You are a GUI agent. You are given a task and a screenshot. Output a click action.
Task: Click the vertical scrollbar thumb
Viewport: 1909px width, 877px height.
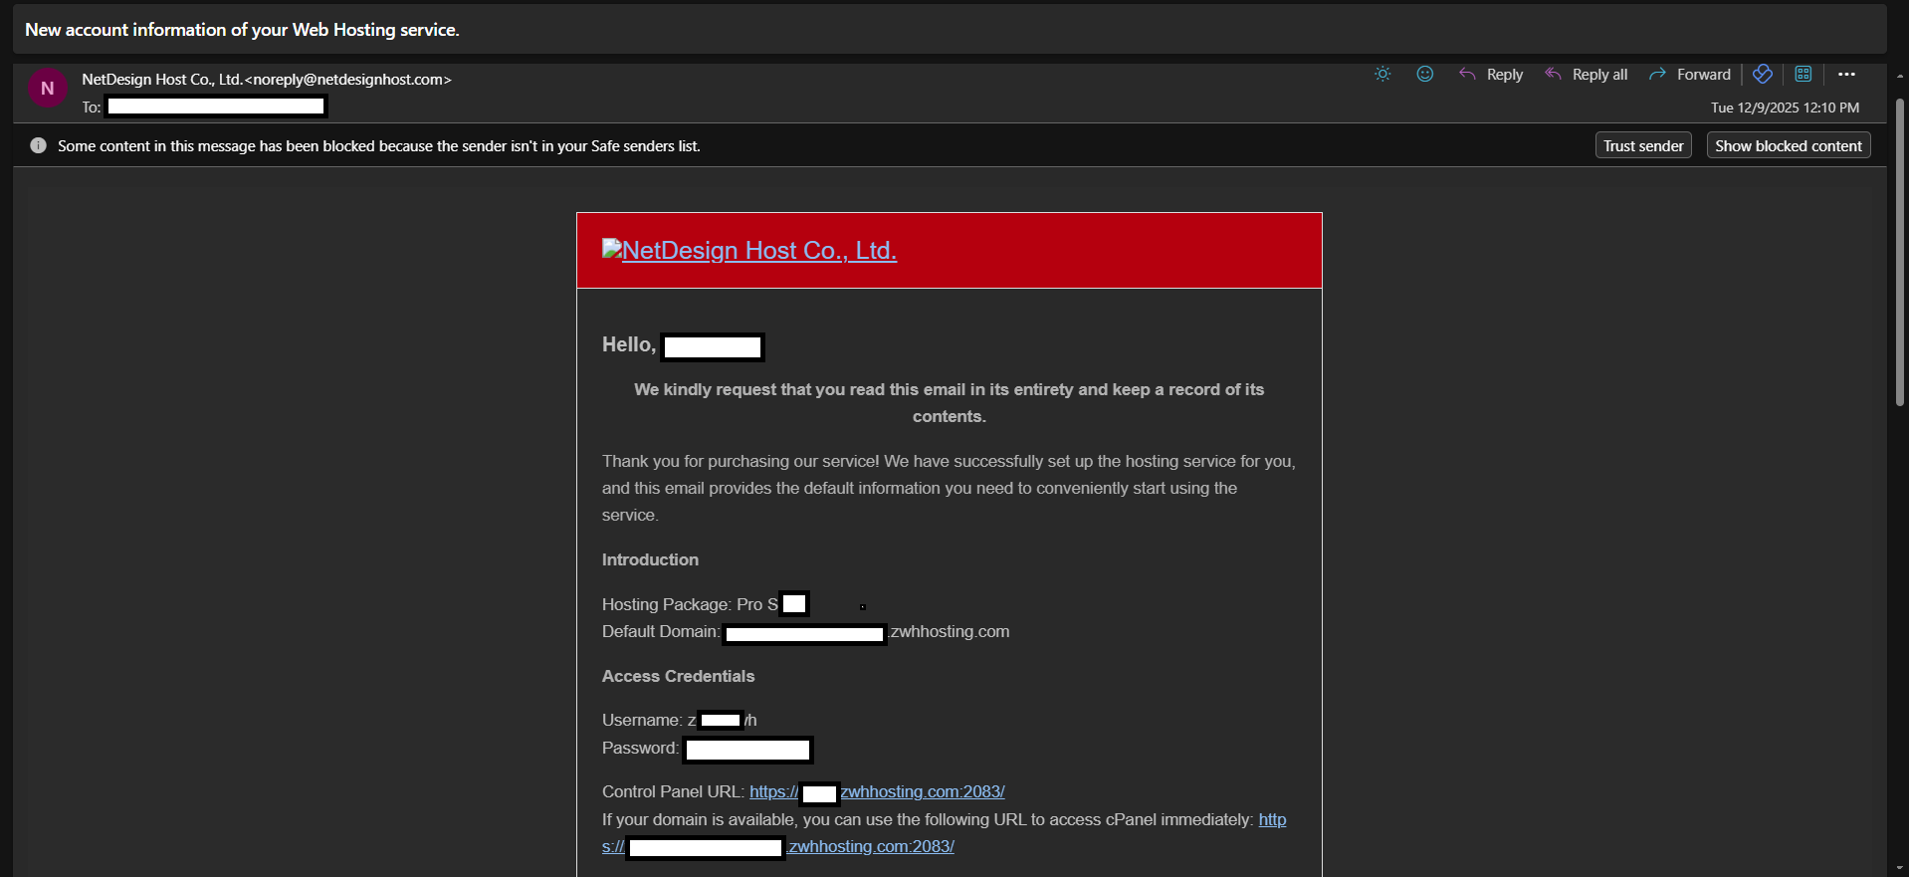tap(1899, 251)
